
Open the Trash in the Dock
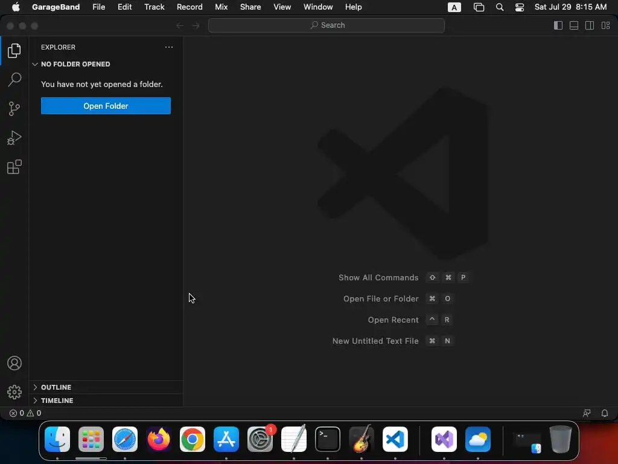561,439
